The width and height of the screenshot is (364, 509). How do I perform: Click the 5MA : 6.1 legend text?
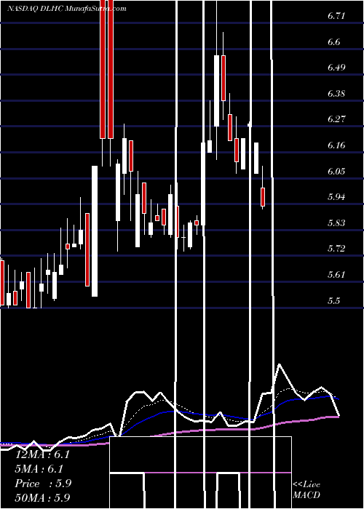coord(39,469)
